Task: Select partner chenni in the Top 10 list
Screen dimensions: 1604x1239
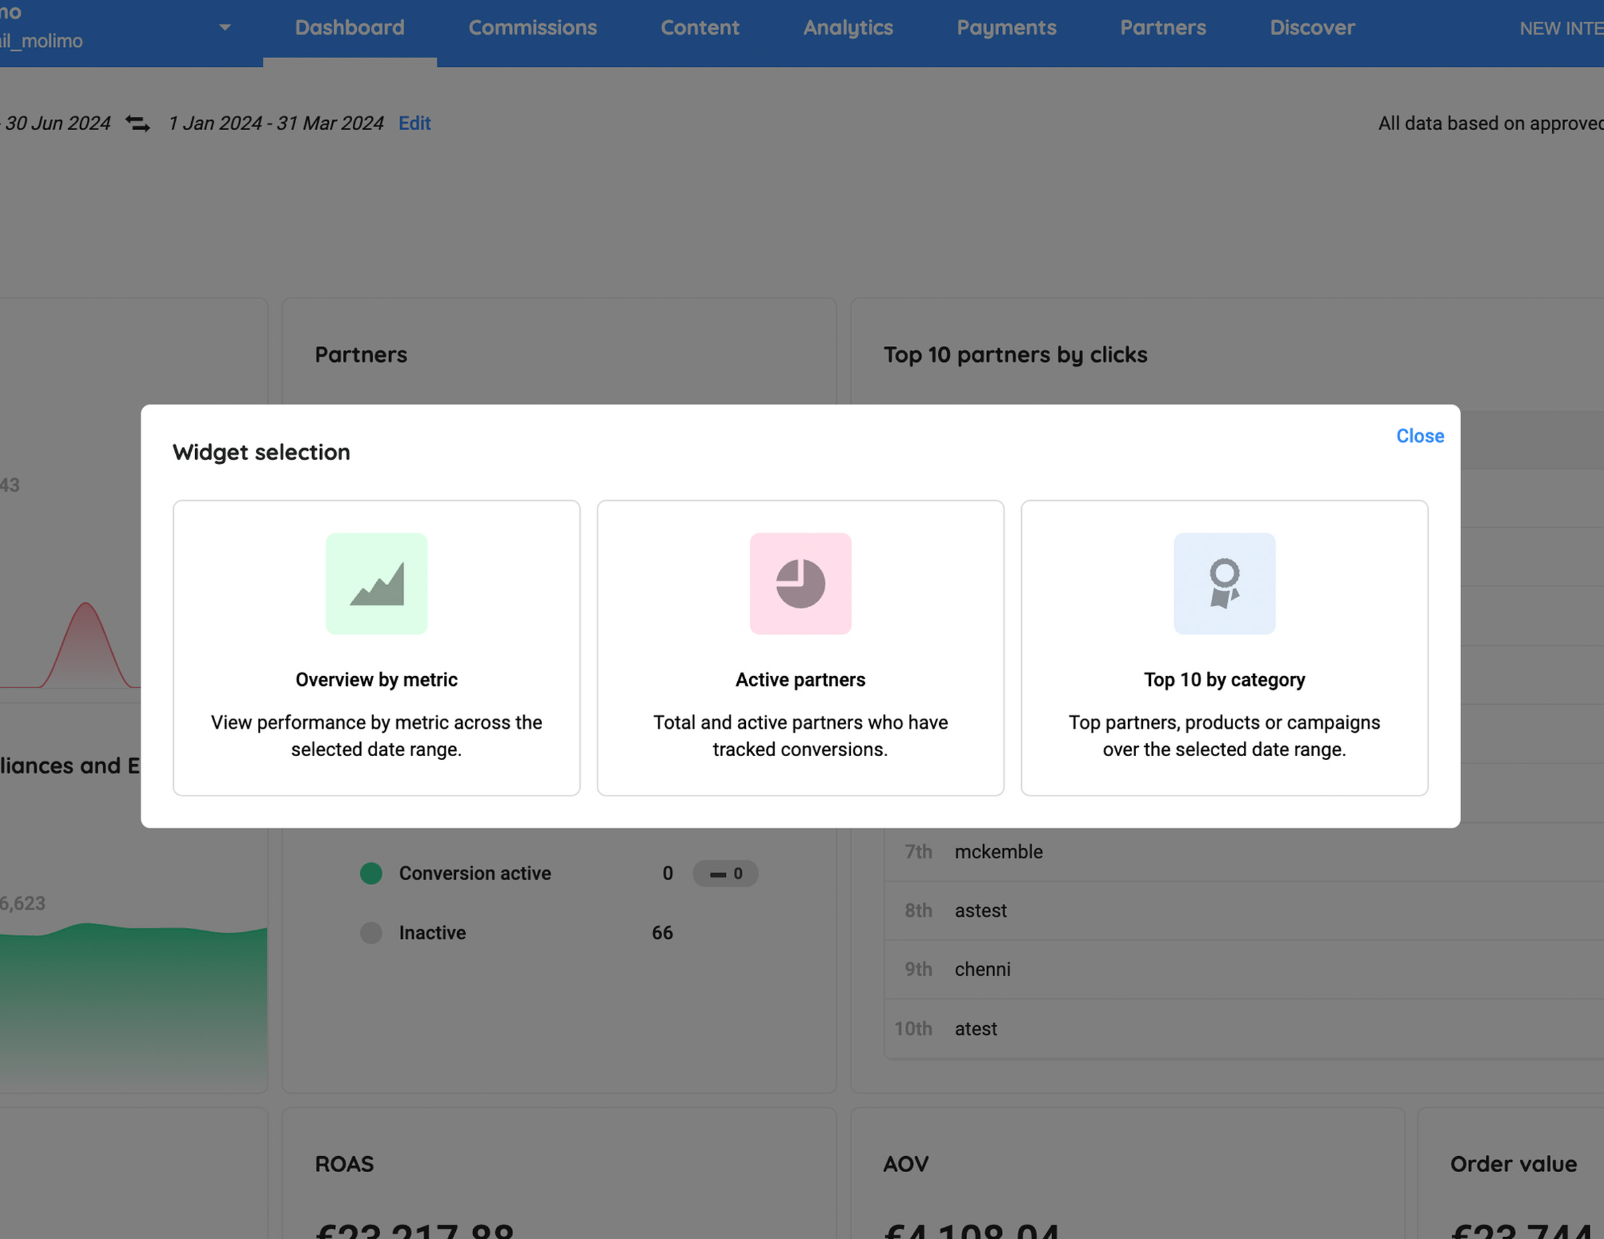Action: pyautogui.click(x=982, y=970)
